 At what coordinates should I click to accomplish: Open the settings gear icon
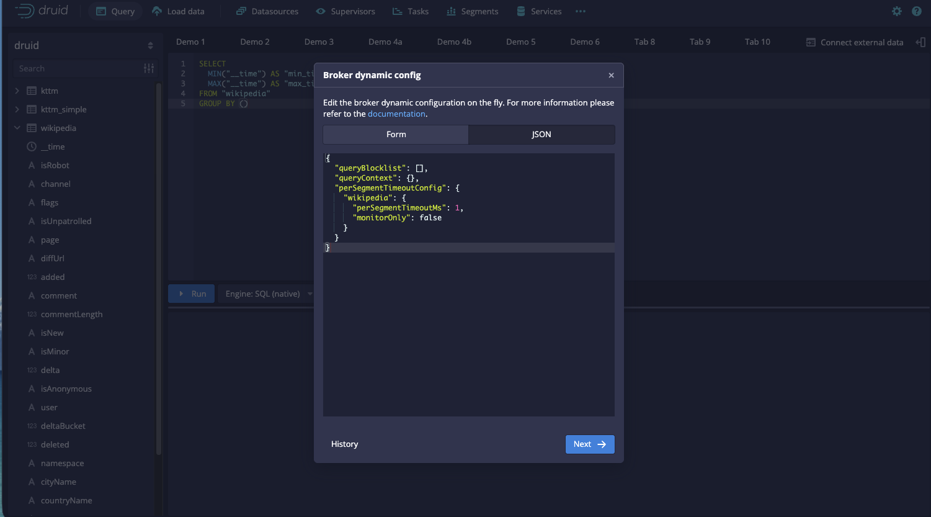tap(897, 11)
